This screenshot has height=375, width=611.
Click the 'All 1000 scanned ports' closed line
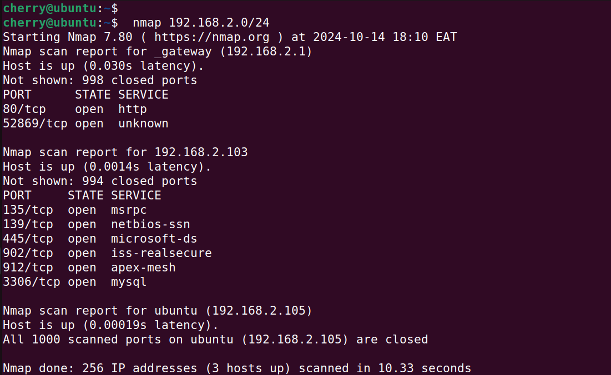tap(215, 340)
